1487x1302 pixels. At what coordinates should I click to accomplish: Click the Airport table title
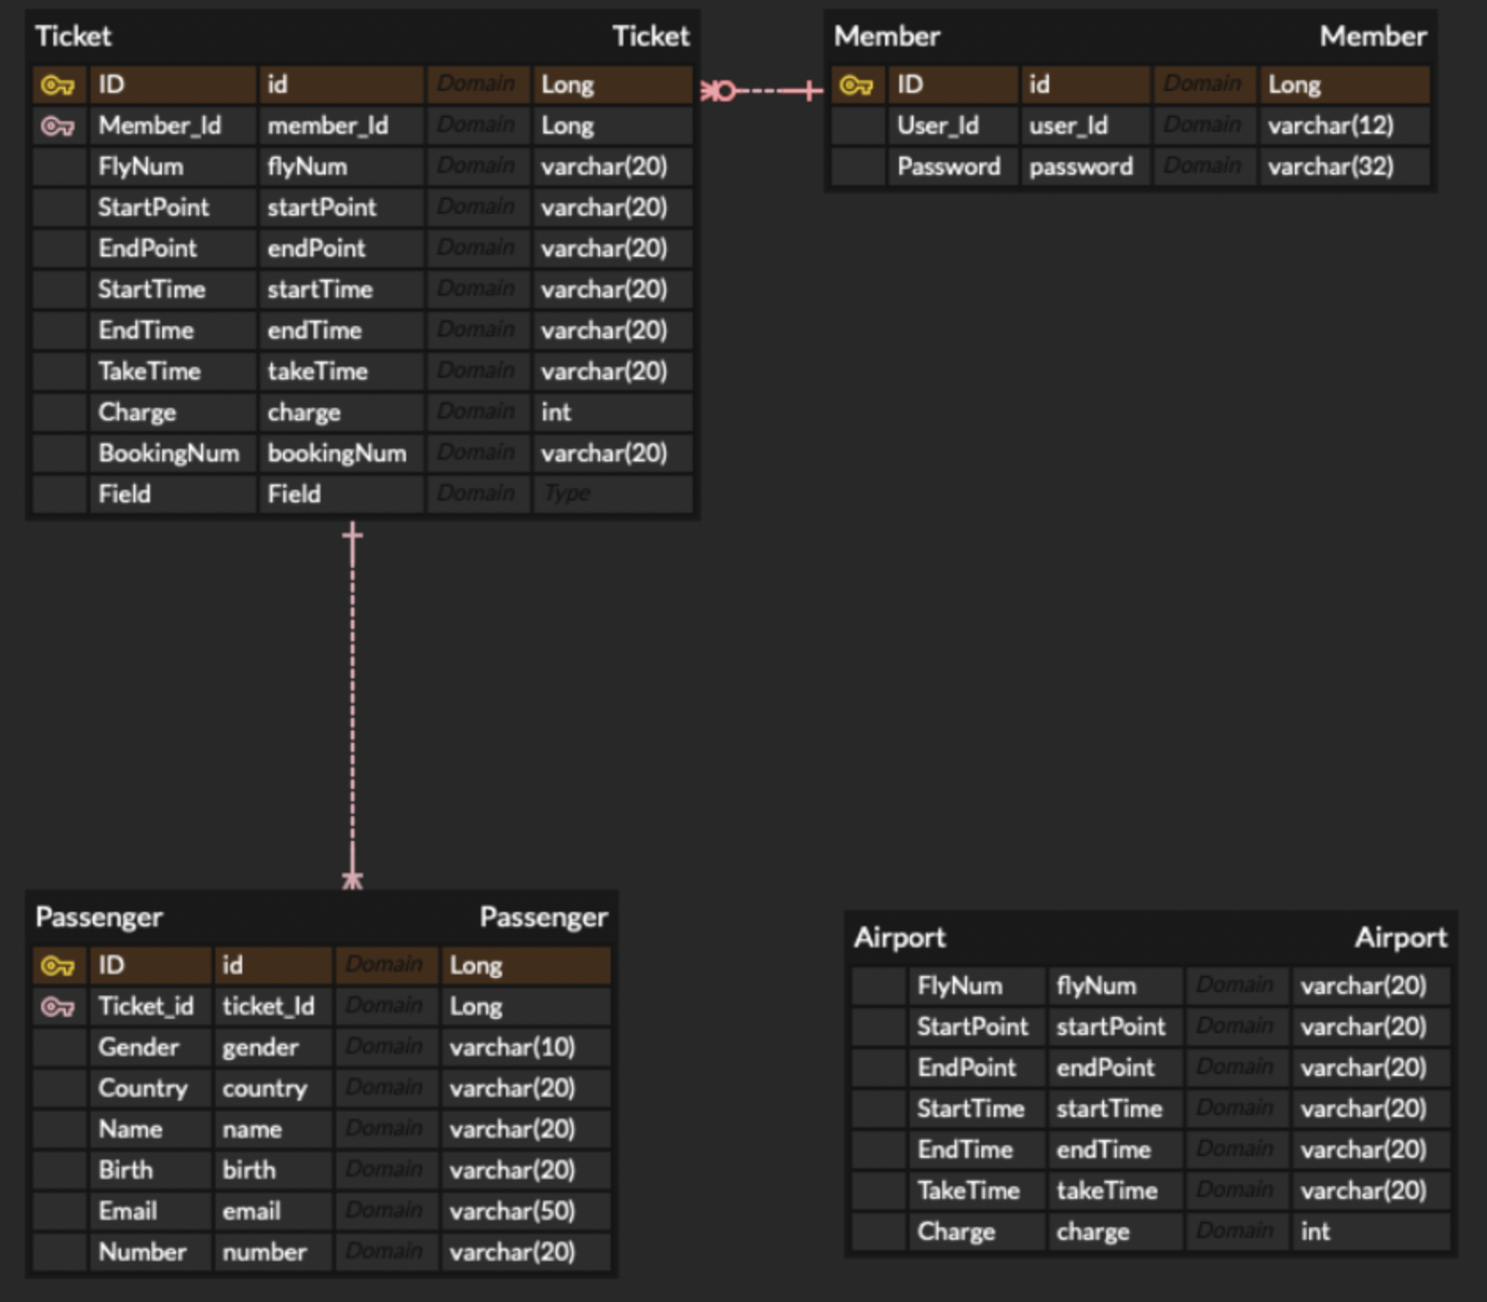click(x=901, y=938)
